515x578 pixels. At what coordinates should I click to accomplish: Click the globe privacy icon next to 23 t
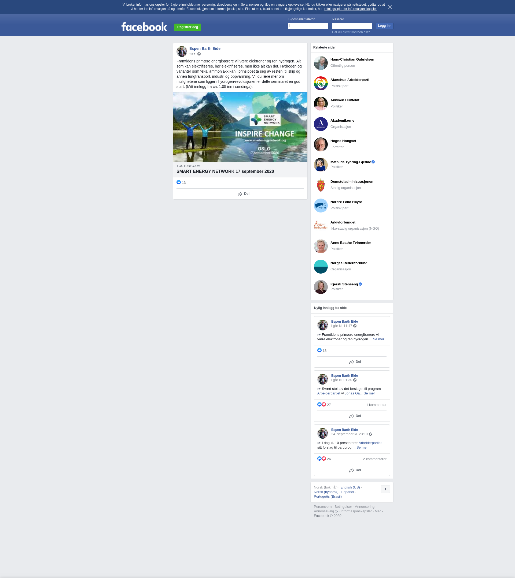(x=199, y=54)
